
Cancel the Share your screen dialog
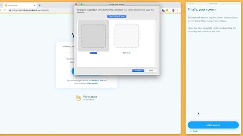pos(138,71)
